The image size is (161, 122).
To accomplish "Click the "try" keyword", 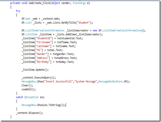I will pyautogui.click(x=18, y=11).
